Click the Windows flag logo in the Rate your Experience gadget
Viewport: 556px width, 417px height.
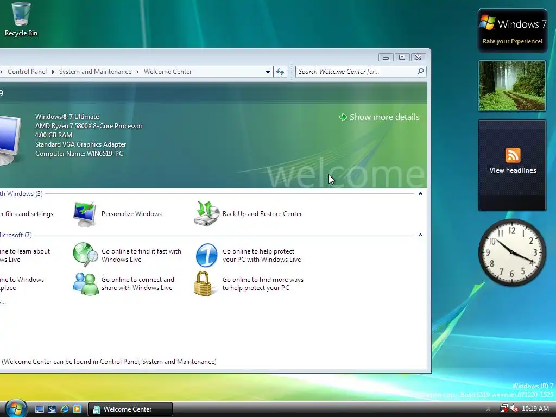[487, 23]
